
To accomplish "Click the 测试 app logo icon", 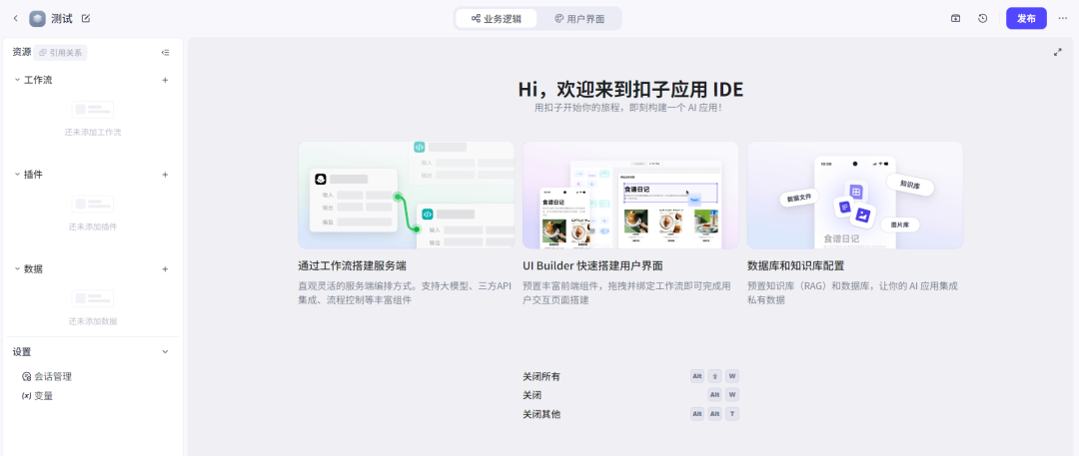I will pos(37,18).
